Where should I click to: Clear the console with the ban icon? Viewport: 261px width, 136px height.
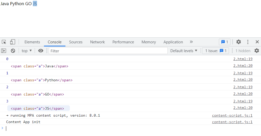click(13, 51)
